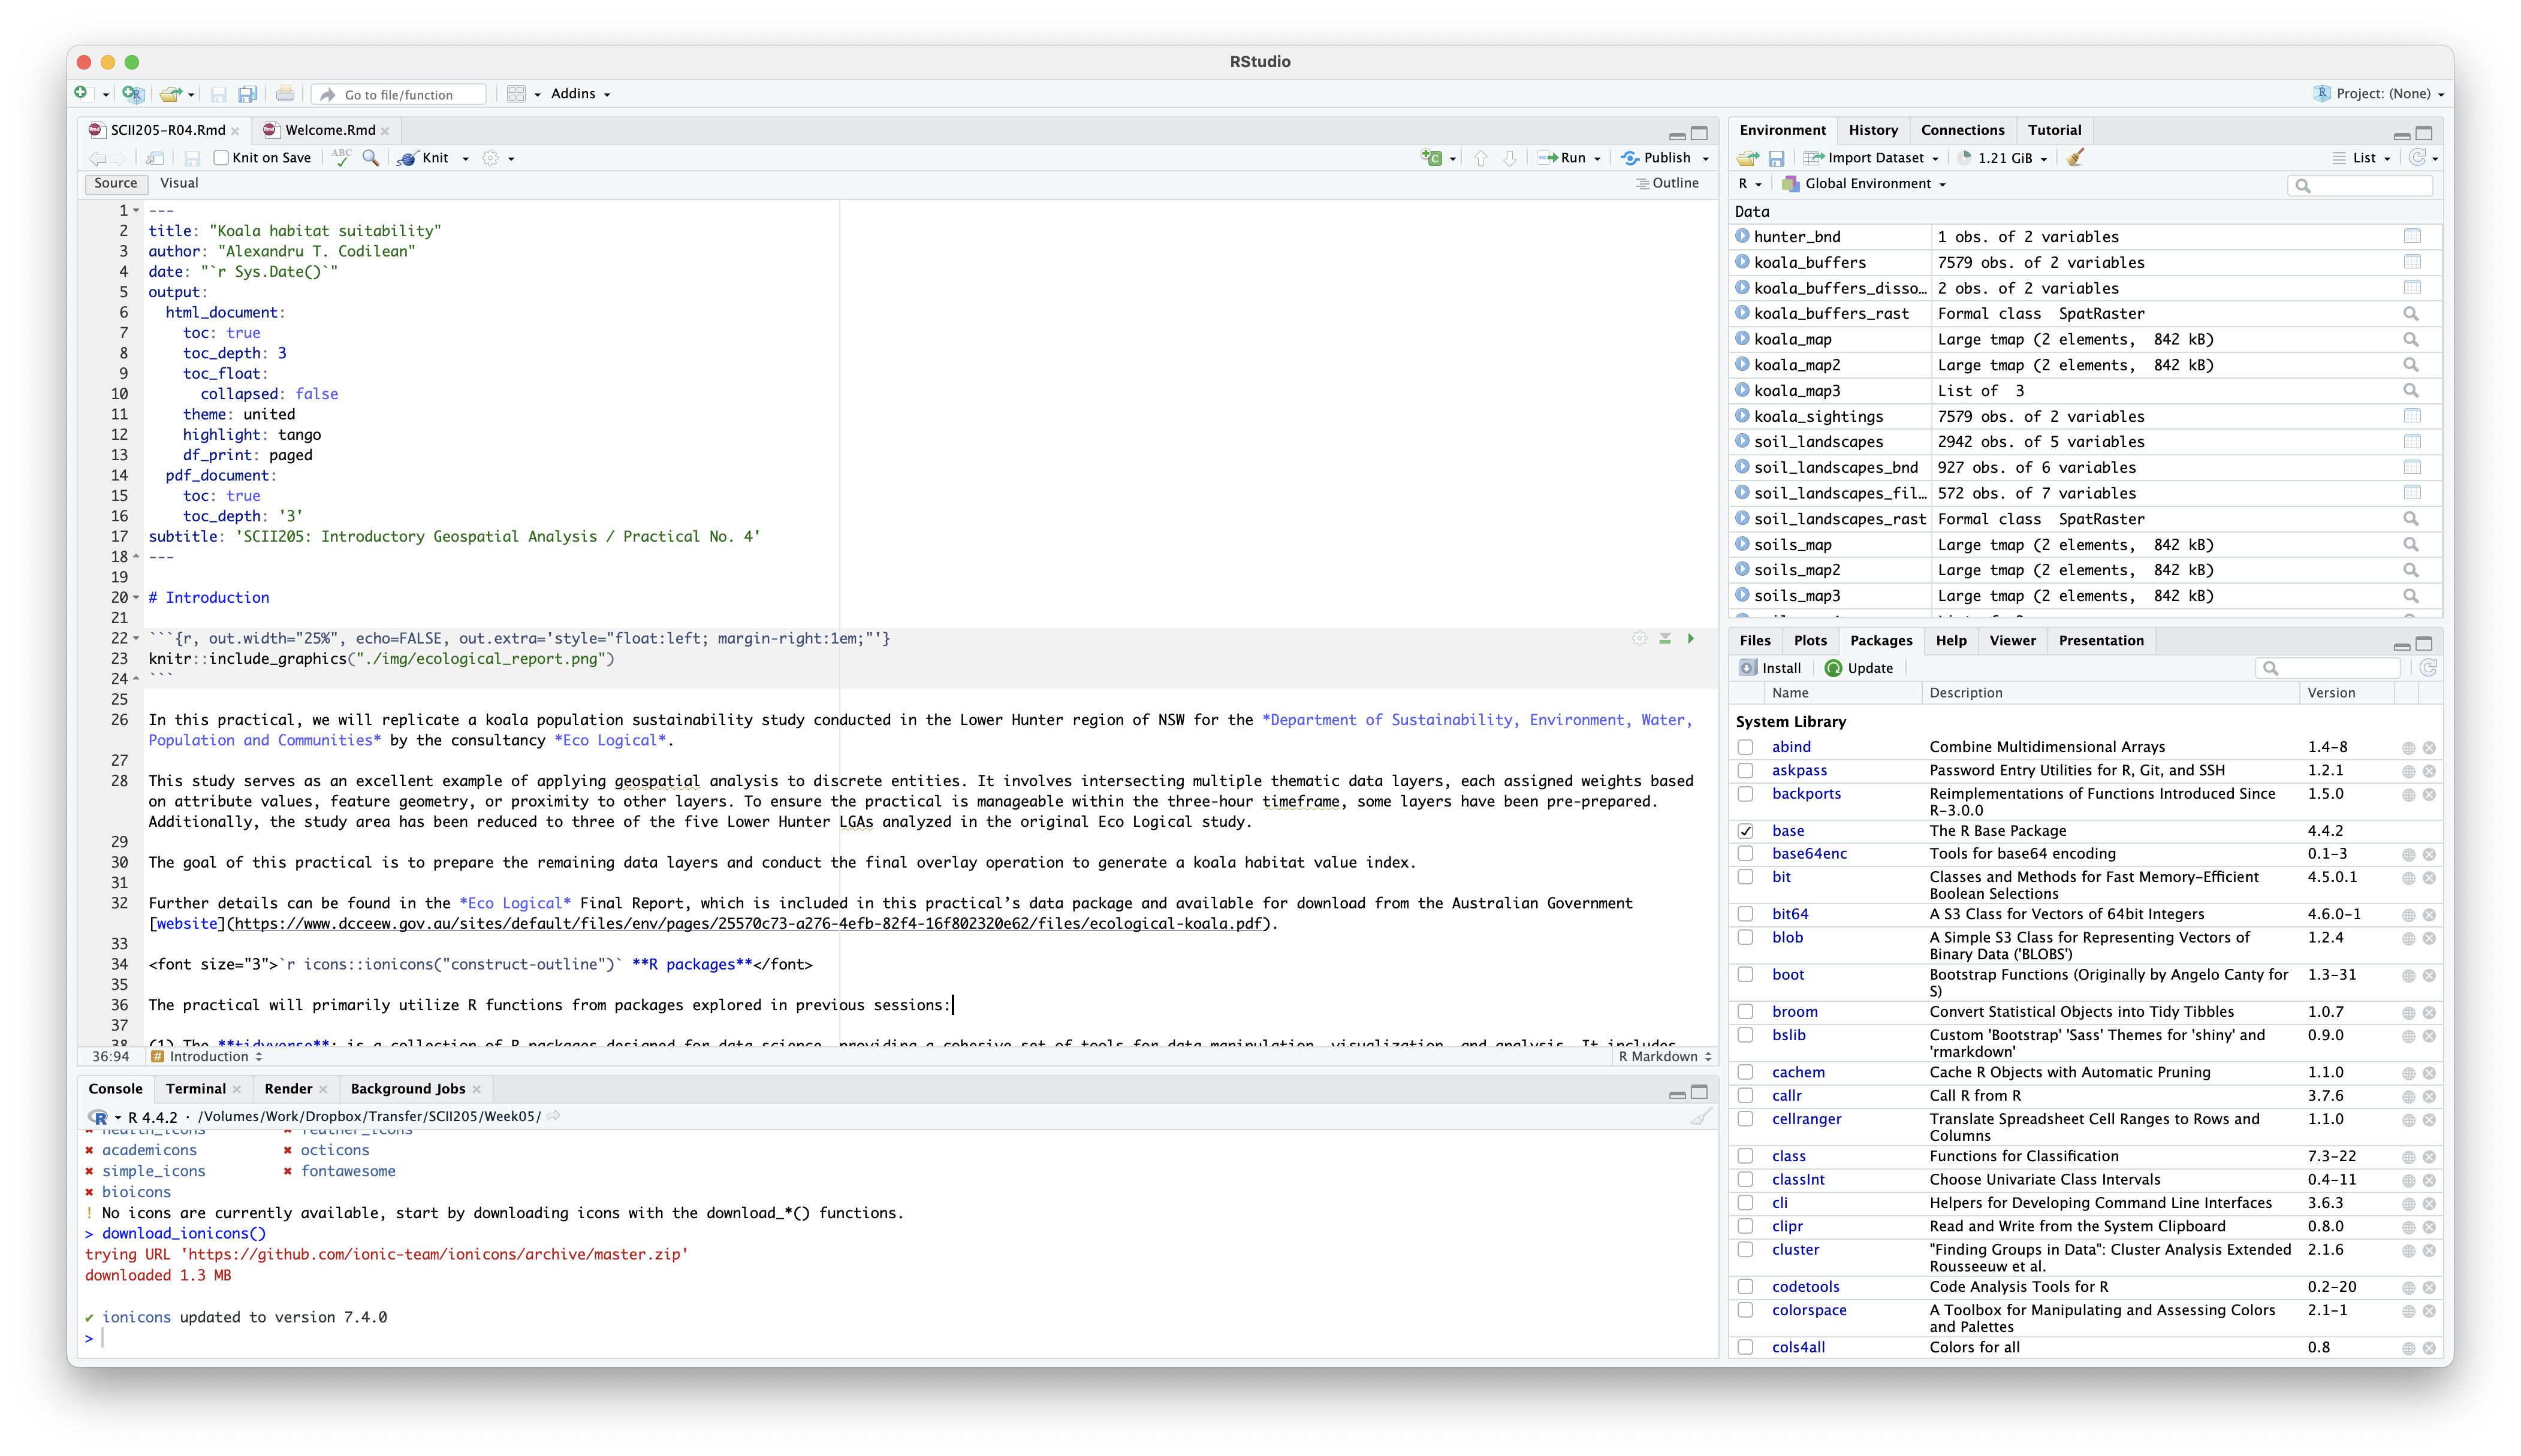Collapse the Introduction section at line 20
Image resolution: width=2521 pixels, height=1456 pixels.
pos(136,598)
